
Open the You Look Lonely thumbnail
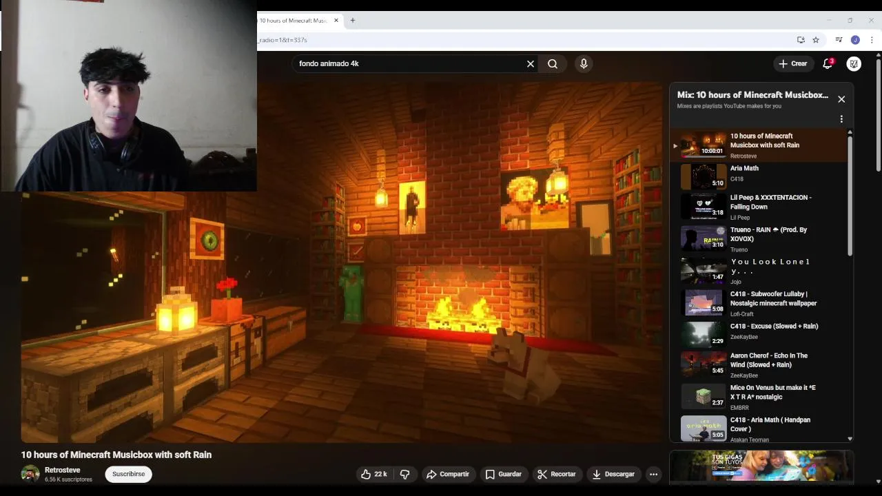coord(704,270)
